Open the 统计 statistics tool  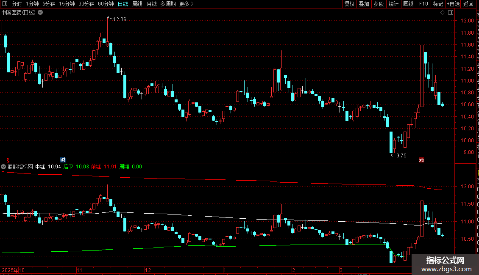pyautogui.click(x=393, y=4)
